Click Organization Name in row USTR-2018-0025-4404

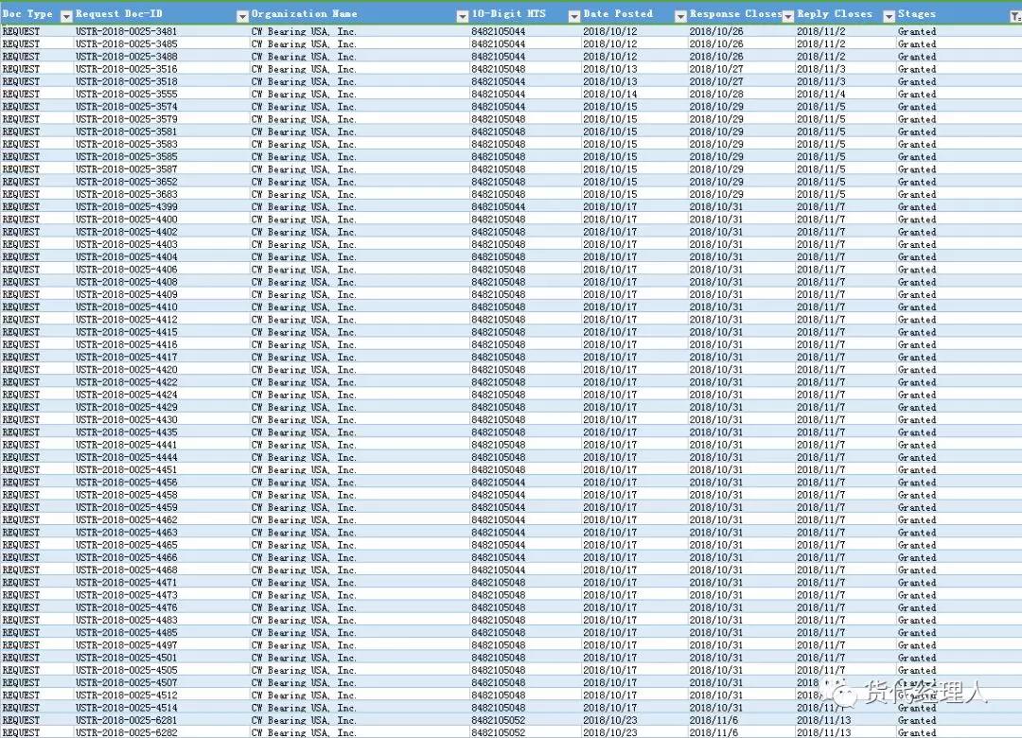click(x=304, y=256)
